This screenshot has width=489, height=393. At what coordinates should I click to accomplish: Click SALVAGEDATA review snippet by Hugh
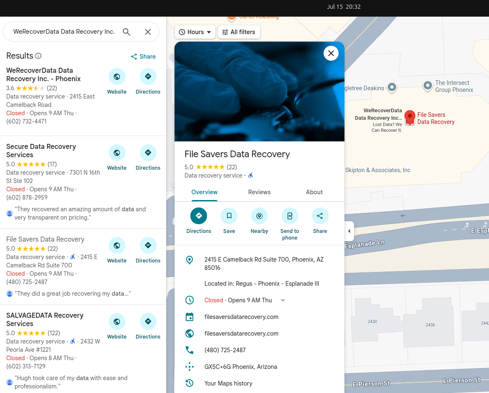pos(71,382)
